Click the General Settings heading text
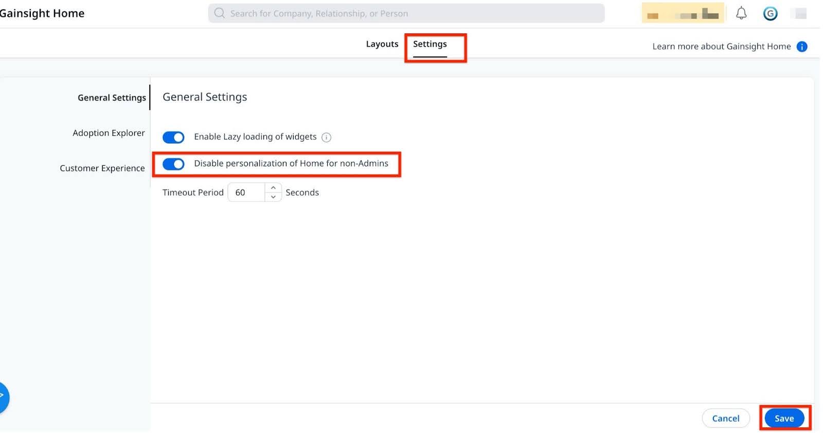The height and width of the screenshot is (433, 823). click(205, 97)
